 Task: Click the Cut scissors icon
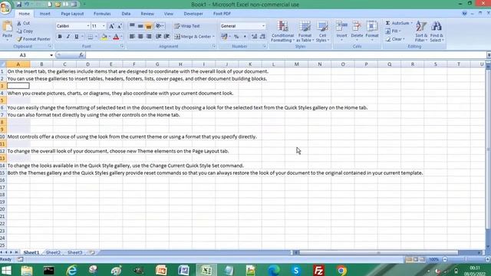pos(19,23)
